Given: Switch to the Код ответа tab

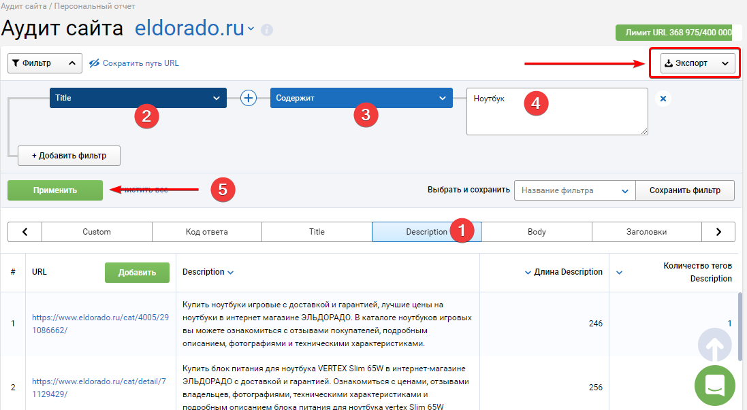Looking at the screenshot, I should click(x=207, y=232).
